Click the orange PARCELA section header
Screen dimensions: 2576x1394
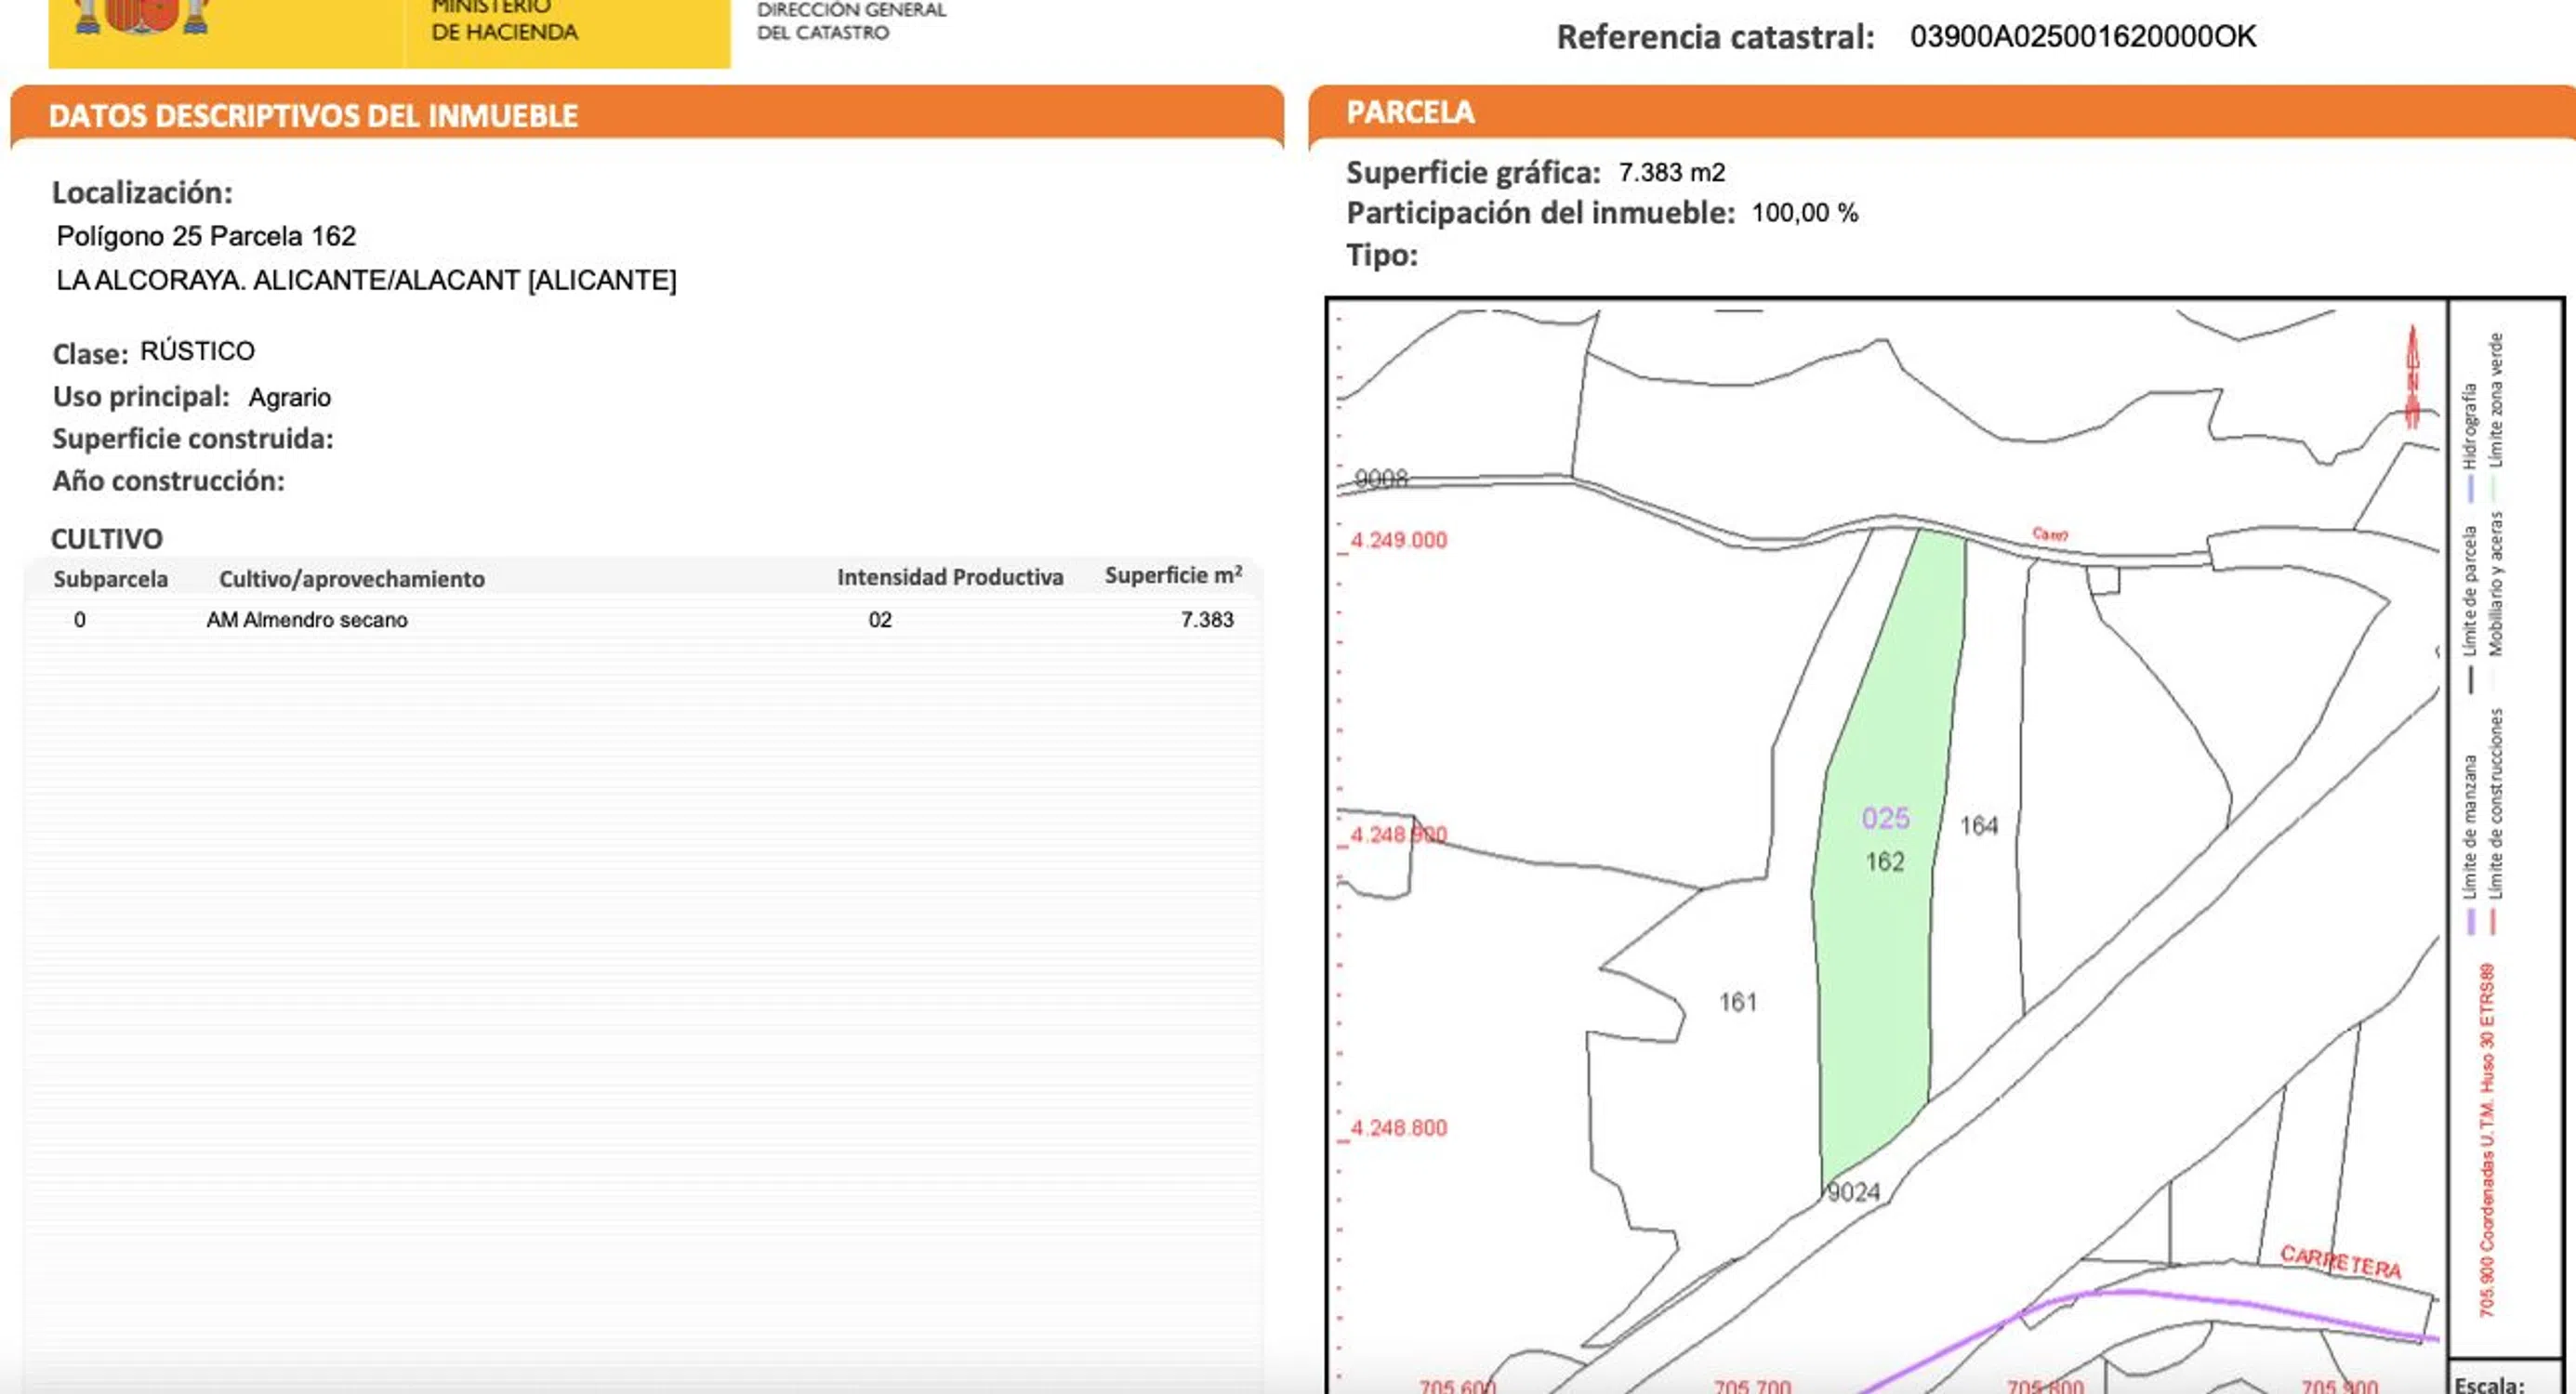(x=1410, y=112)
